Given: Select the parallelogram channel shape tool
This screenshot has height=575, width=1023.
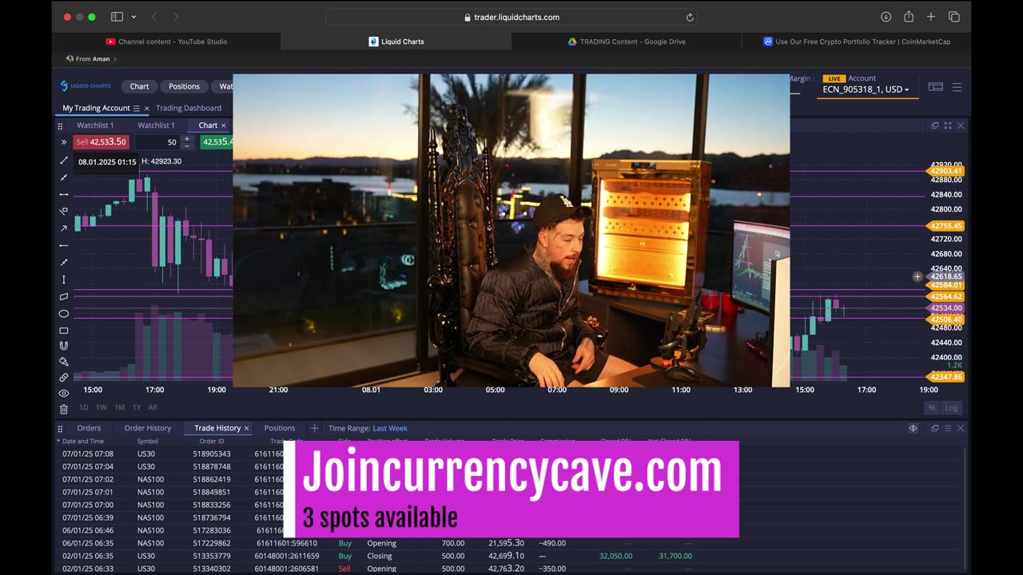Looking at the screenshot, I should click(x=64, y=296).
